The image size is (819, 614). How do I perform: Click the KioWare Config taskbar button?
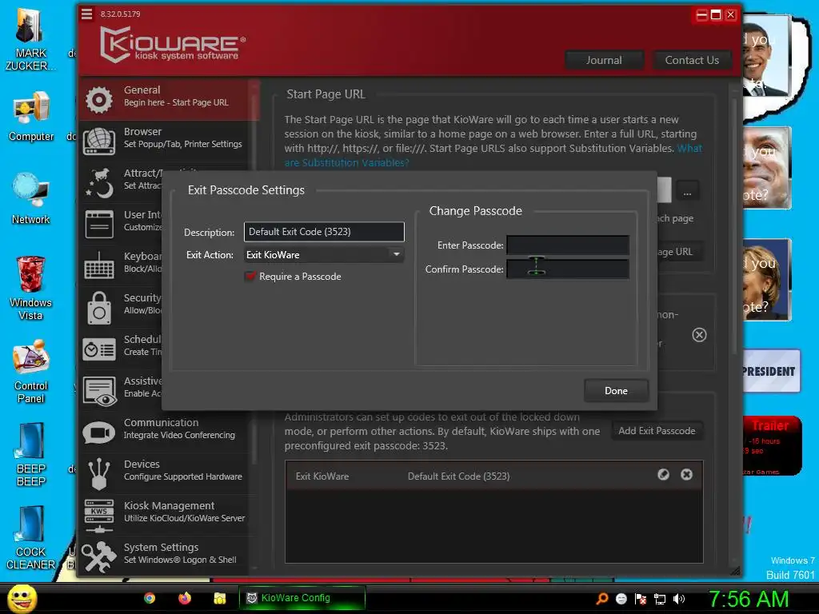pos(302,598)
